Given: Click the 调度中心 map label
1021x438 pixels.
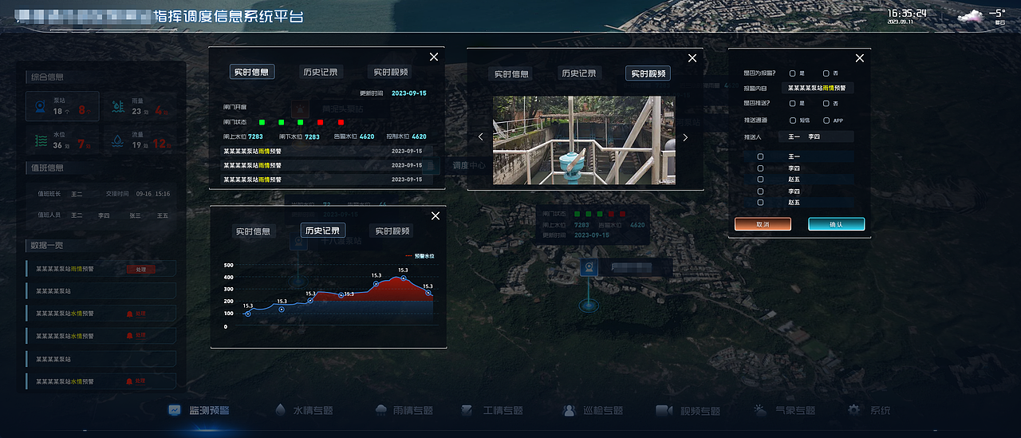Looking at the screenshot, I should click(469, 165).
